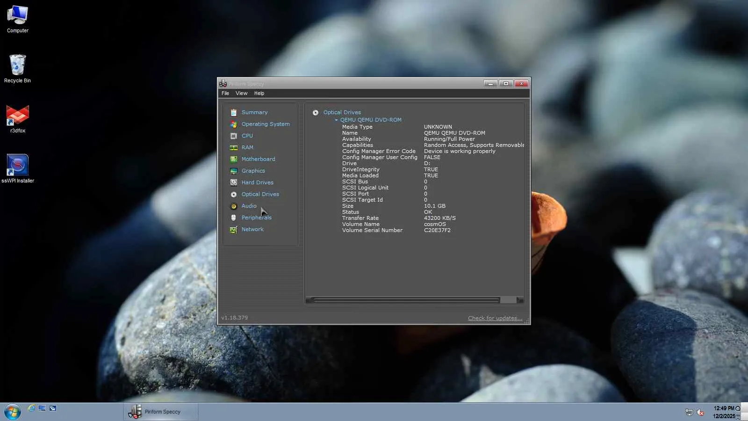This screenshot has width=748, height=421.
Task: Click the Graphics monitor icon
Action: (234, 171)
